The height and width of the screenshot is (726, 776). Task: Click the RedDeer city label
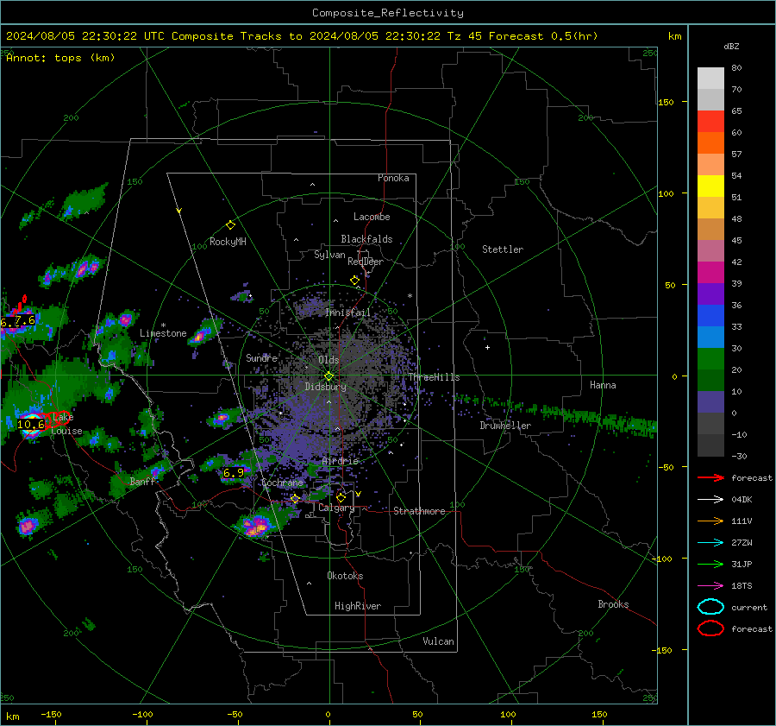pos(366,262)
